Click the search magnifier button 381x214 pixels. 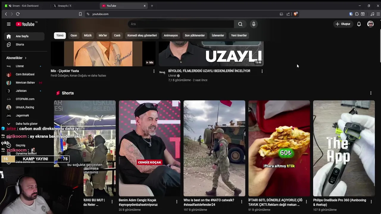(x=240, y=24)
